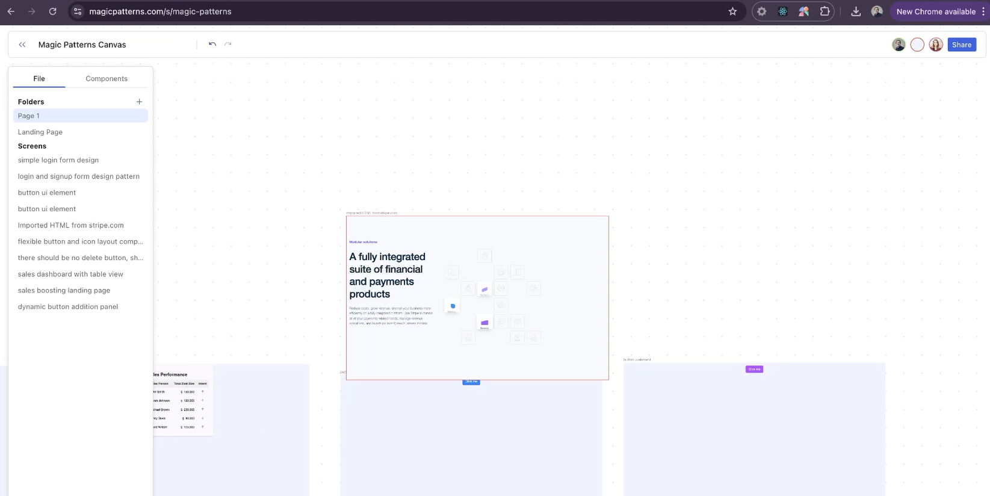
Task: Click the blue product icon card in Stripe frame
Action: (453, 306)
